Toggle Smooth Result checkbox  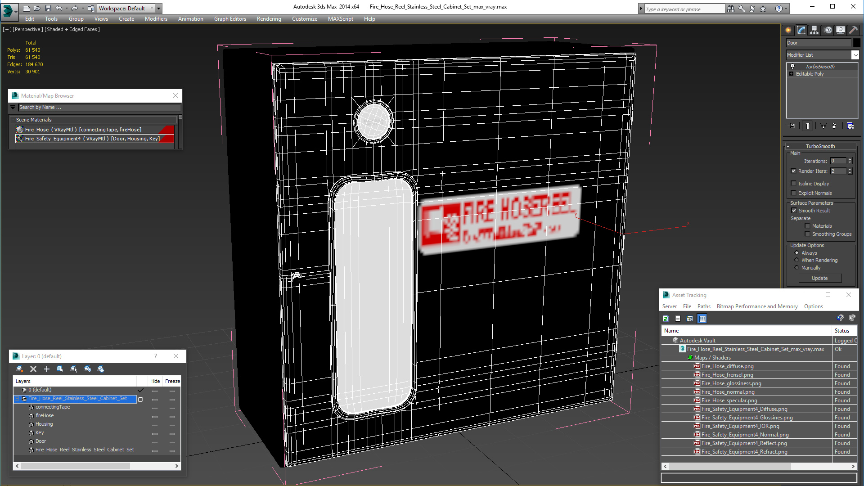[794, 211]
